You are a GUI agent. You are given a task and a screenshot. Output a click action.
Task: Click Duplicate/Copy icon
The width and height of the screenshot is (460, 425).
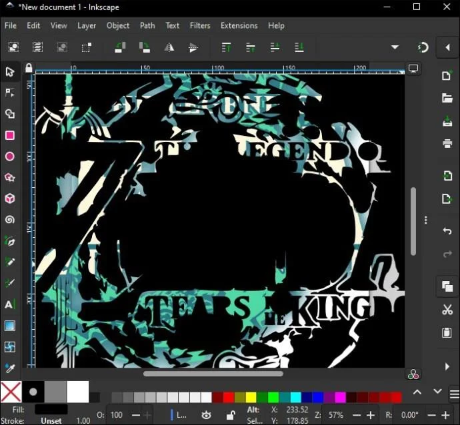coord(447,286)
